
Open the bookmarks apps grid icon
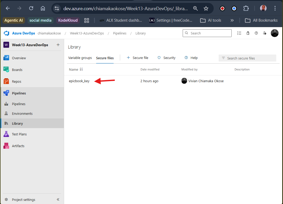pos(87,20)
